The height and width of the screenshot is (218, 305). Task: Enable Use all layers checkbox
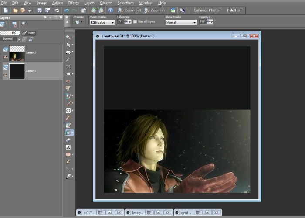135,22
